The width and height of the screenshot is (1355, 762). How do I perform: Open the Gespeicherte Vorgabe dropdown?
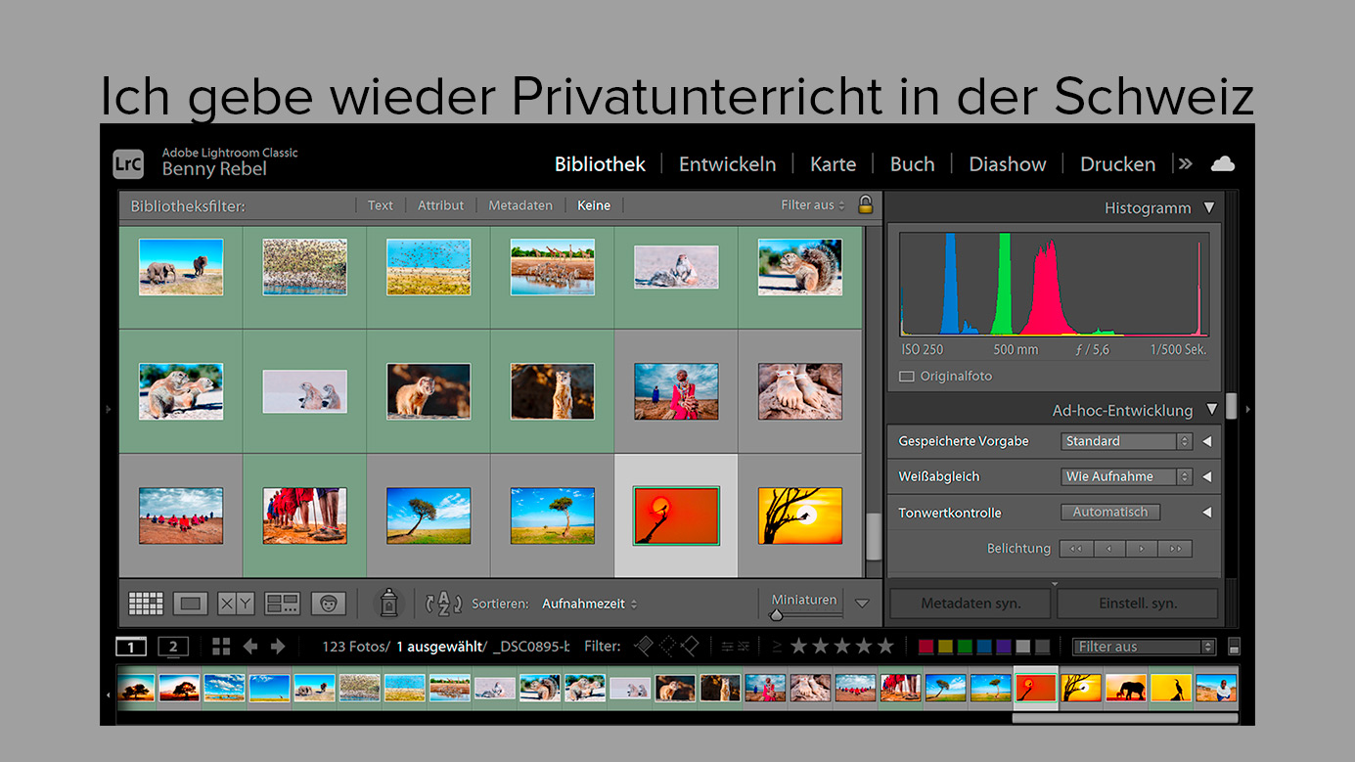(x=1127, y=441)
